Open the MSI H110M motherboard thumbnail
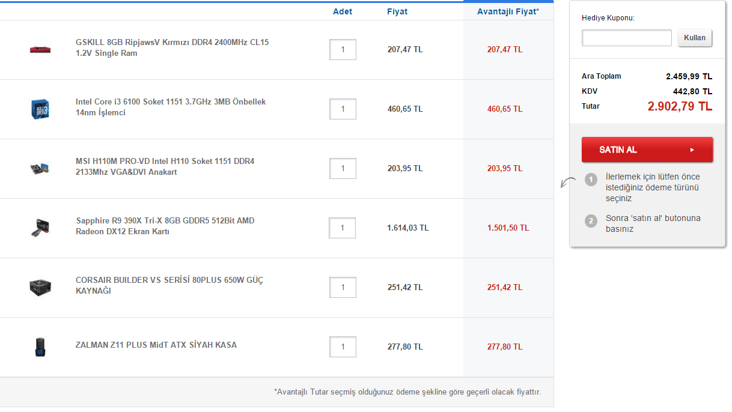The height and width of the screenshot is (412, 732). pyautogui.click(x=40, y=168)
